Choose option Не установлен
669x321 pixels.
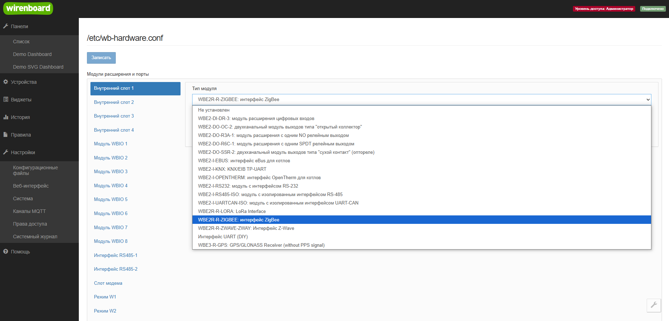click(x=422, y=110)
